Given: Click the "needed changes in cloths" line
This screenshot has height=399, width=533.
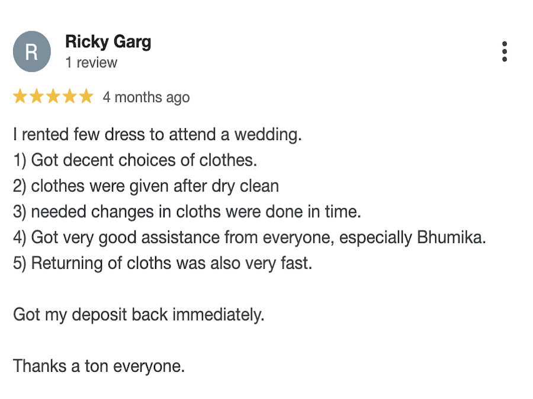Looking at the screenshot, I should (x=187, y=212).
